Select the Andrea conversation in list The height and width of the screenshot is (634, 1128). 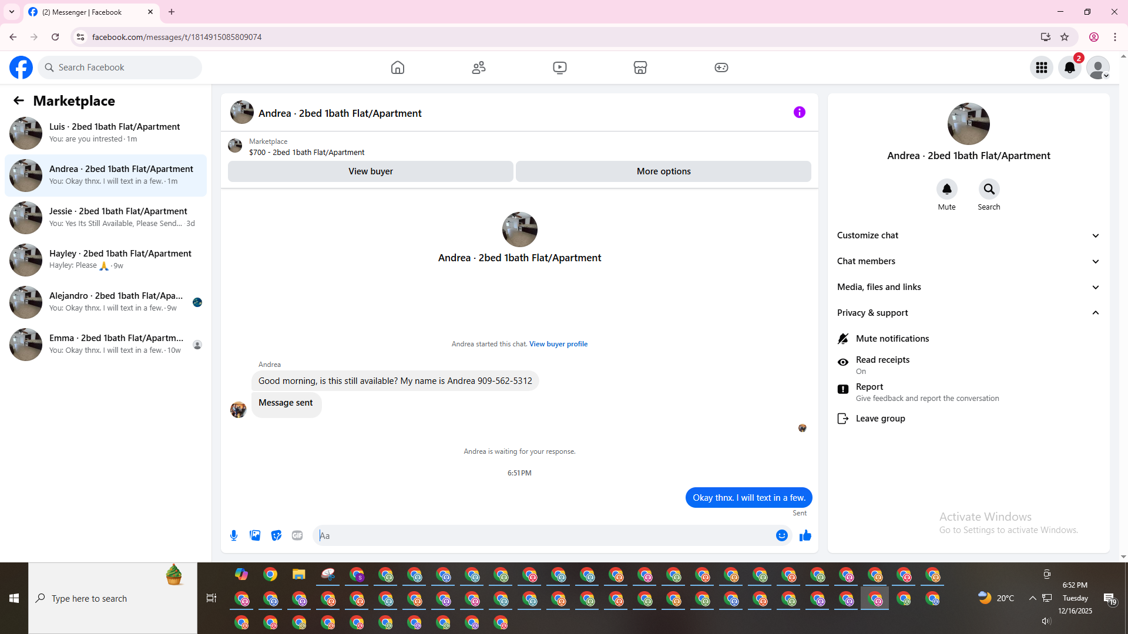pyautogui.click(x=106, y=175)
